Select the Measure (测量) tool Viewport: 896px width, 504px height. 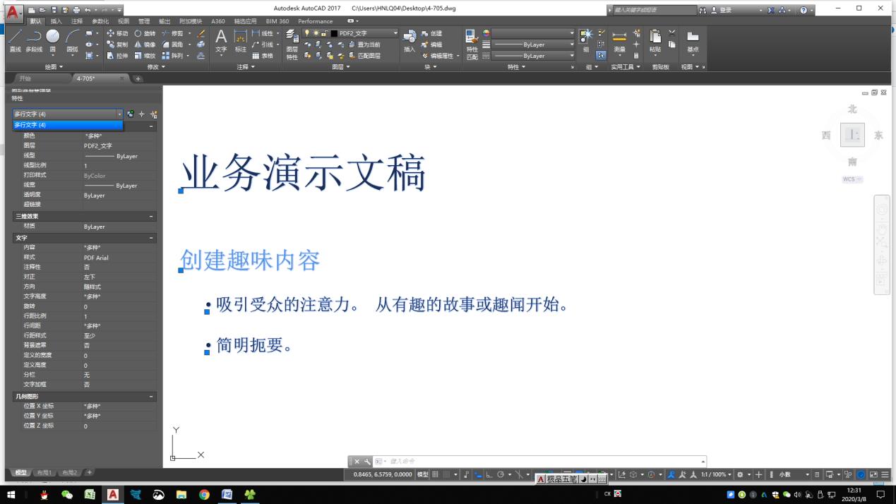tap(619, 39)
